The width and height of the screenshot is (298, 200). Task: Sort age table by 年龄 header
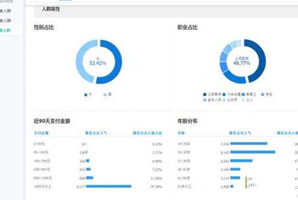click(181, 133)
